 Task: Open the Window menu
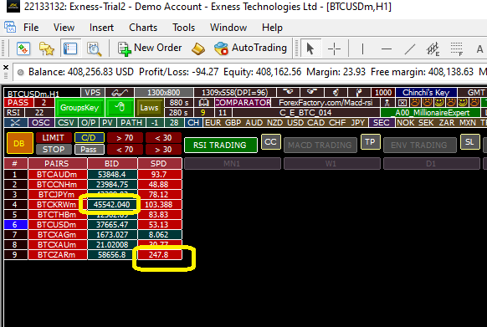point(228,28)
